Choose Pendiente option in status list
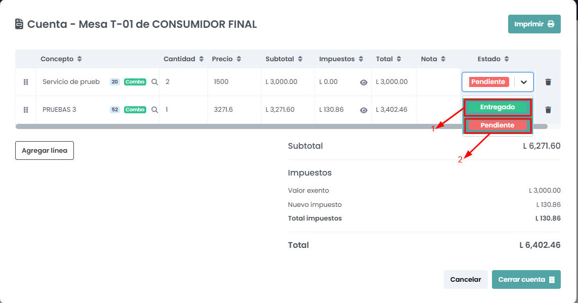Viewport: 578px width, 303px height. [498, 125]
